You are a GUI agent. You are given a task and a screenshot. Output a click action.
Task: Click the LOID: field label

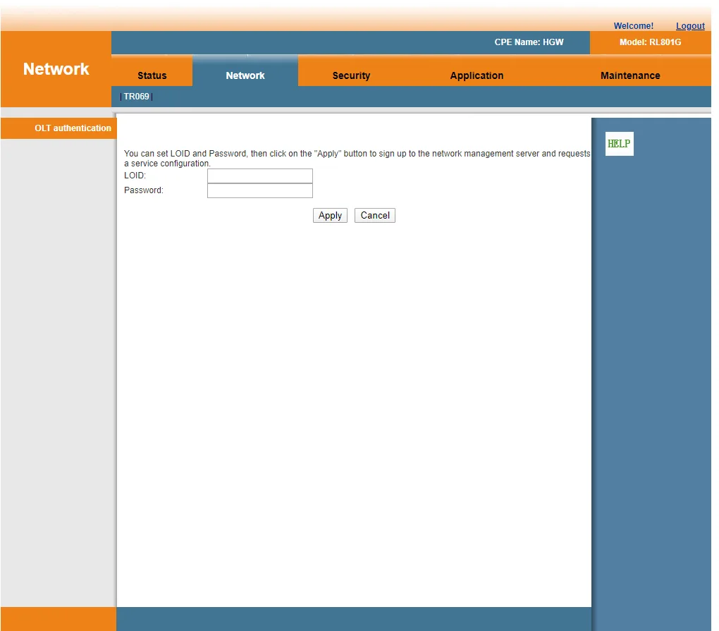(135, 176)
